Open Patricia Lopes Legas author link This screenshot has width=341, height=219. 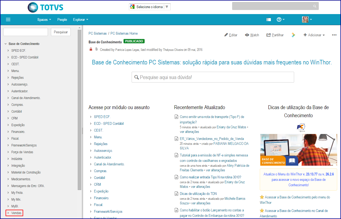[x=127, y=50]
